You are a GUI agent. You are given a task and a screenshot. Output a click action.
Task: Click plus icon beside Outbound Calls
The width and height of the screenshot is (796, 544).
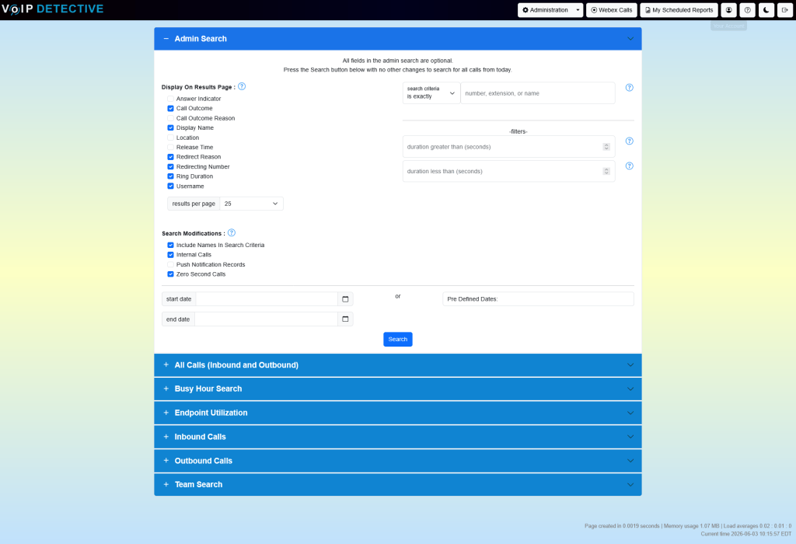166,460
